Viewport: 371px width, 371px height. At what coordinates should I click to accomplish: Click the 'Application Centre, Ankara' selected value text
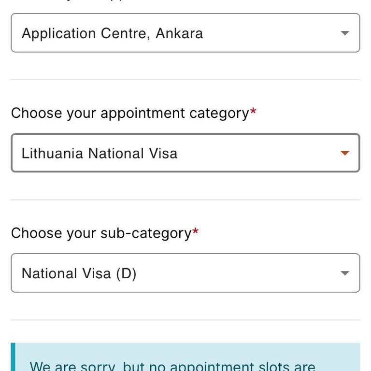click(112, 33)
